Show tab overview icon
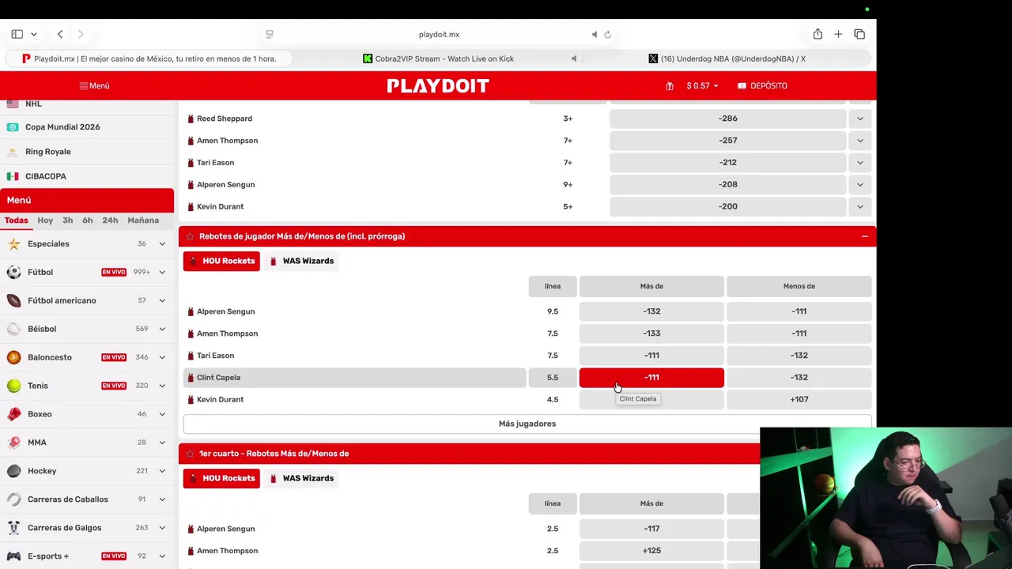The width and height of the screenshot is (1012, 569). tap(859, 34)
